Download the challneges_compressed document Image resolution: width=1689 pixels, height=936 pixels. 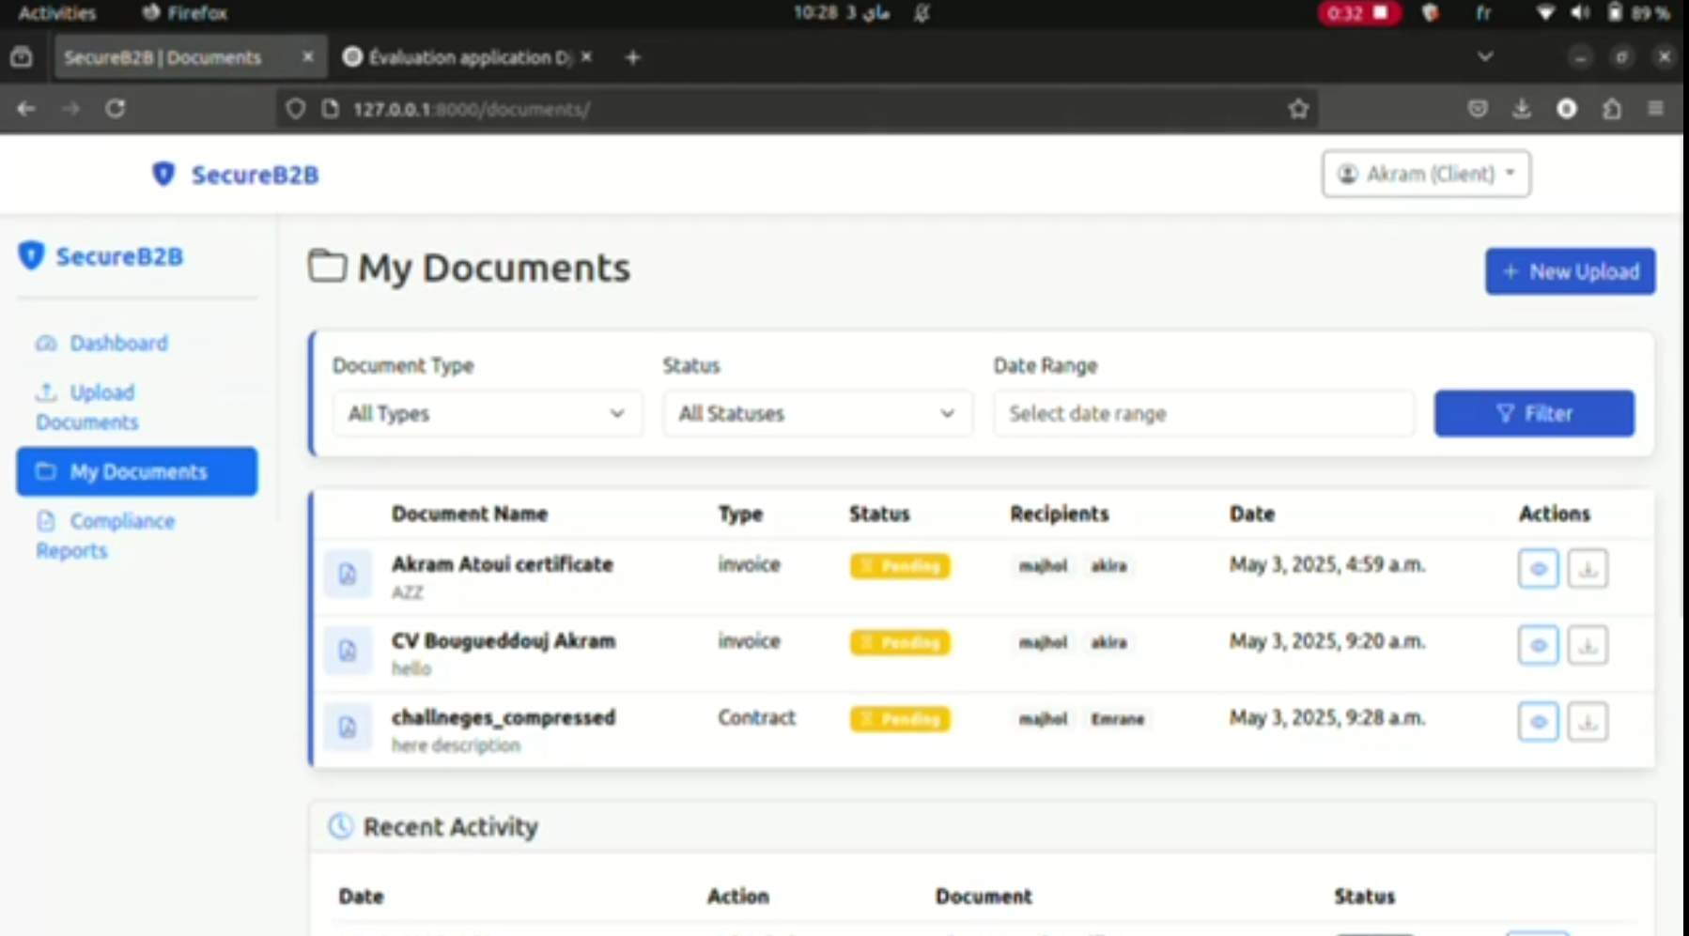coord(1588,721)
